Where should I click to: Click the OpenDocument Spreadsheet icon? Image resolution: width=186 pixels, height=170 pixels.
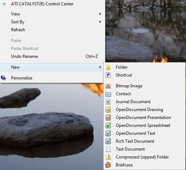point(108,125)
